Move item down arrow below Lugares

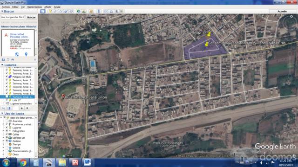click(27, 108)
